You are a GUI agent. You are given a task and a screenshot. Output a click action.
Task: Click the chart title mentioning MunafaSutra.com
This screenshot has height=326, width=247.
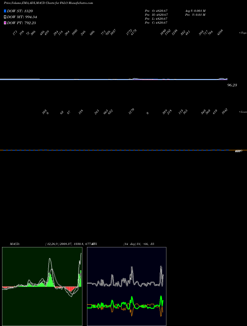point(48,3)
